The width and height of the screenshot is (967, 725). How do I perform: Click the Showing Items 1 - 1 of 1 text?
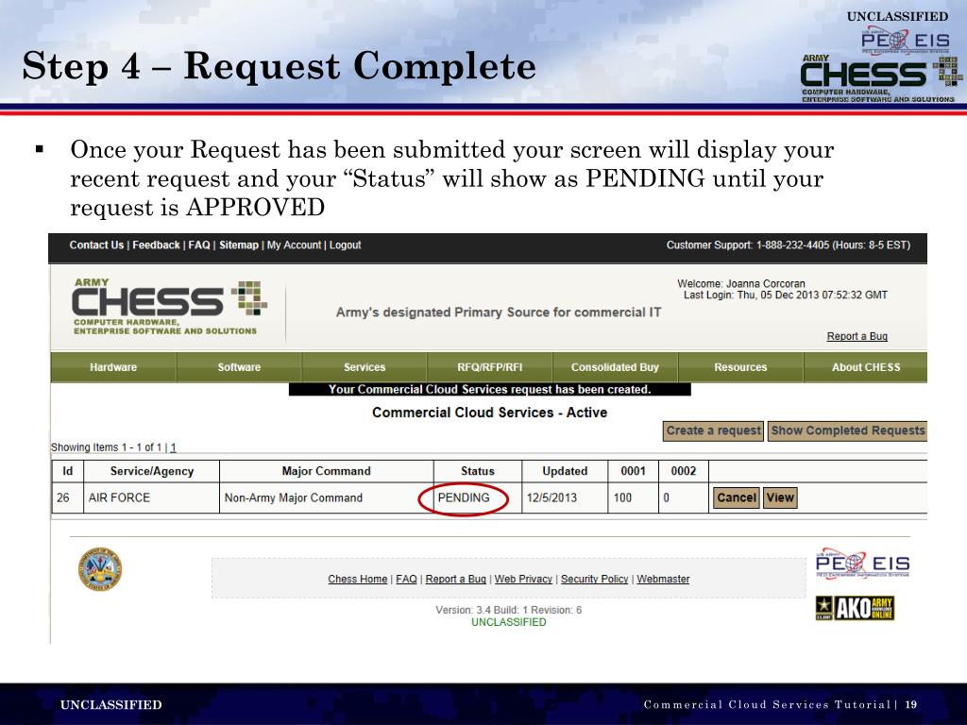(x=106, y=447)
